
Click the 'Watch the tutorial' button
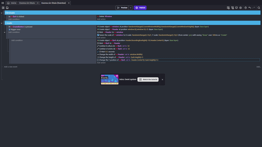[x=148, y=79]
